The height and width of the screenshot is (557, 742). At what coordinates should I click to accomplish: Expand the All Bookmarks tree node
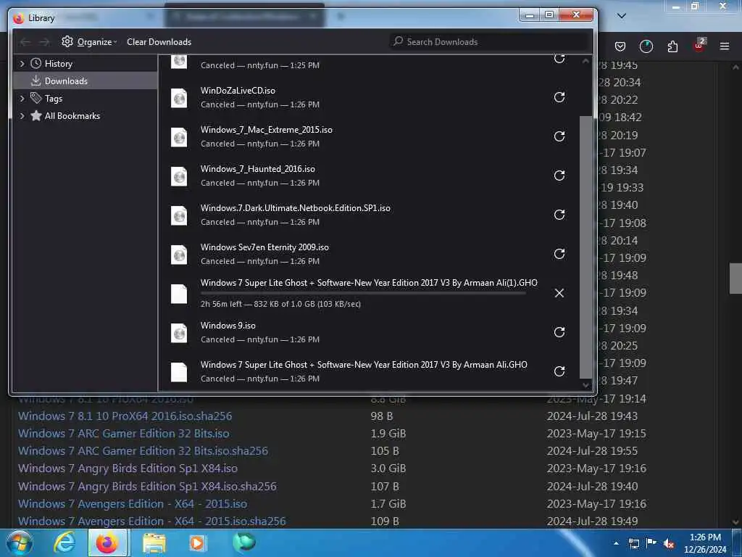click(x=22, y=116)
